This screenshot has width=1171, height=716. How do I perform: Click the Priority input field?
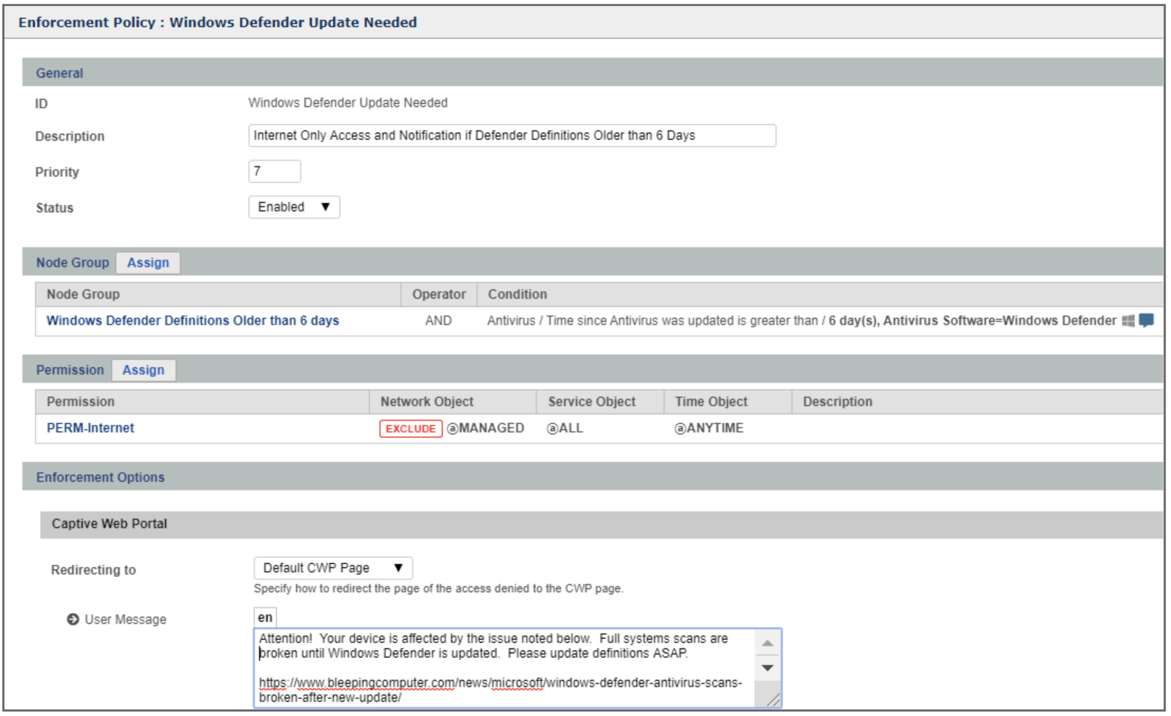tap(274, 171)
